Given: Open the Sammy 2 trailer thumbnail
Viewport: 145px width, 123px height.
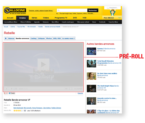Looking at the screenshot, I should click(x=91, y=51).
